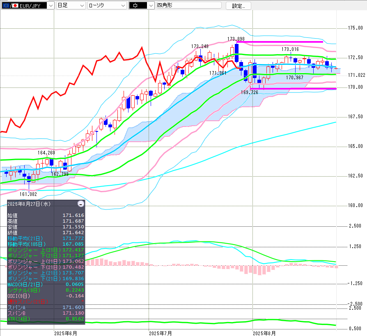367x336 pixels.
Task: Select the MACD(9日/21日) 0.0605 row
Action: tap(46, 284)
